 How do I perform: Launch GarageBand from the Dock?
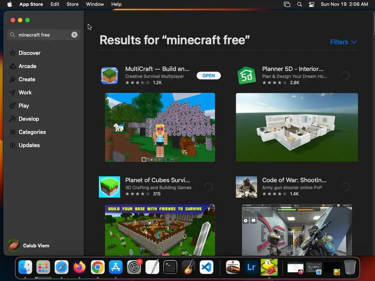189,267
